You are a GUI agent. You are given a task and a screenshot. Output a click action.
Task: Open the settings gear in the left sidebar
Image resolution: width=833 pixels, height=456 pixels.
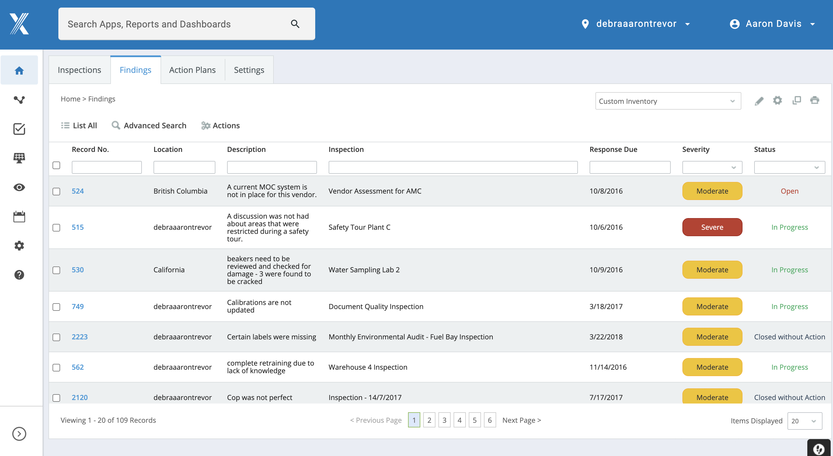click(x=19, y=245)
